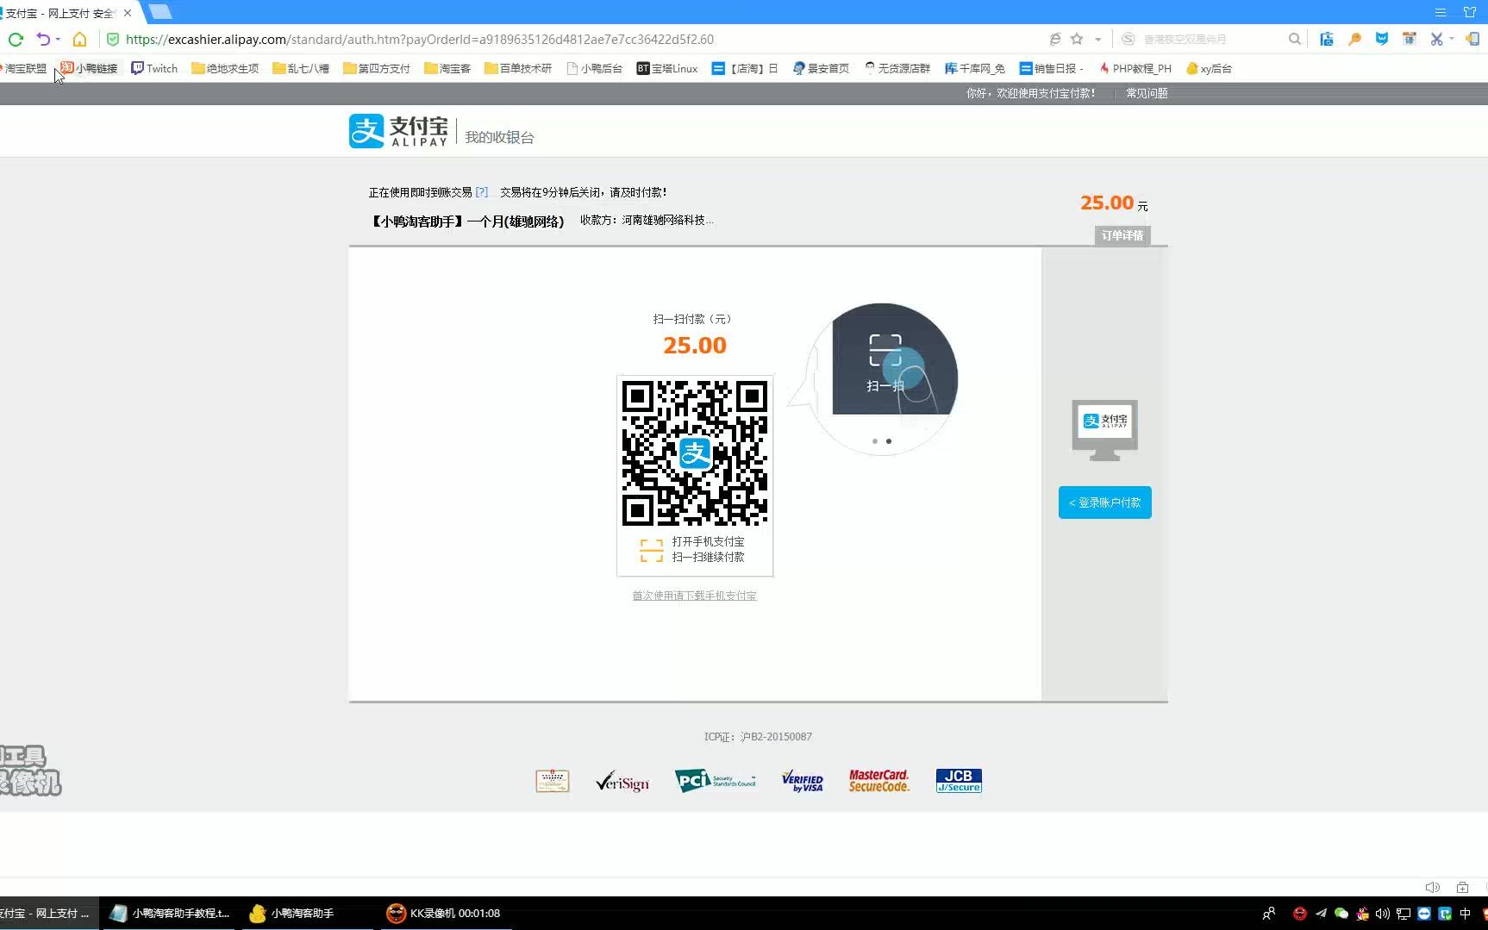Click inside the browser search box
This screenshot has width=1488, height=930.
(1211, 39)
